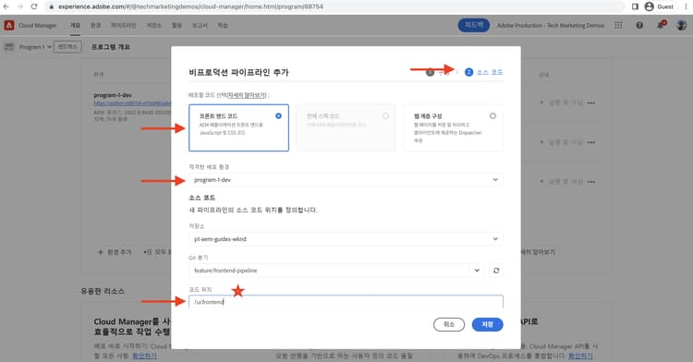The image size is (693, 362).
Task: Click the program-1-dev environment name
Action: coord(113,95)
